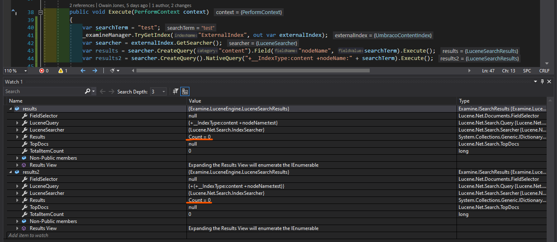Click the '2 references' CodeLens link
The height and width of the screenshot is (242, 557).
pyautogui.click(x=82, y=5)
